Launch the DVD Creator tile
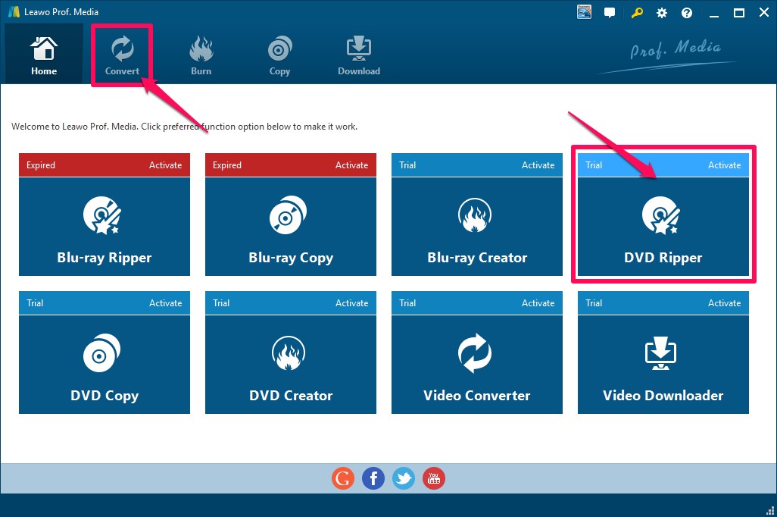 pos(291,365)
